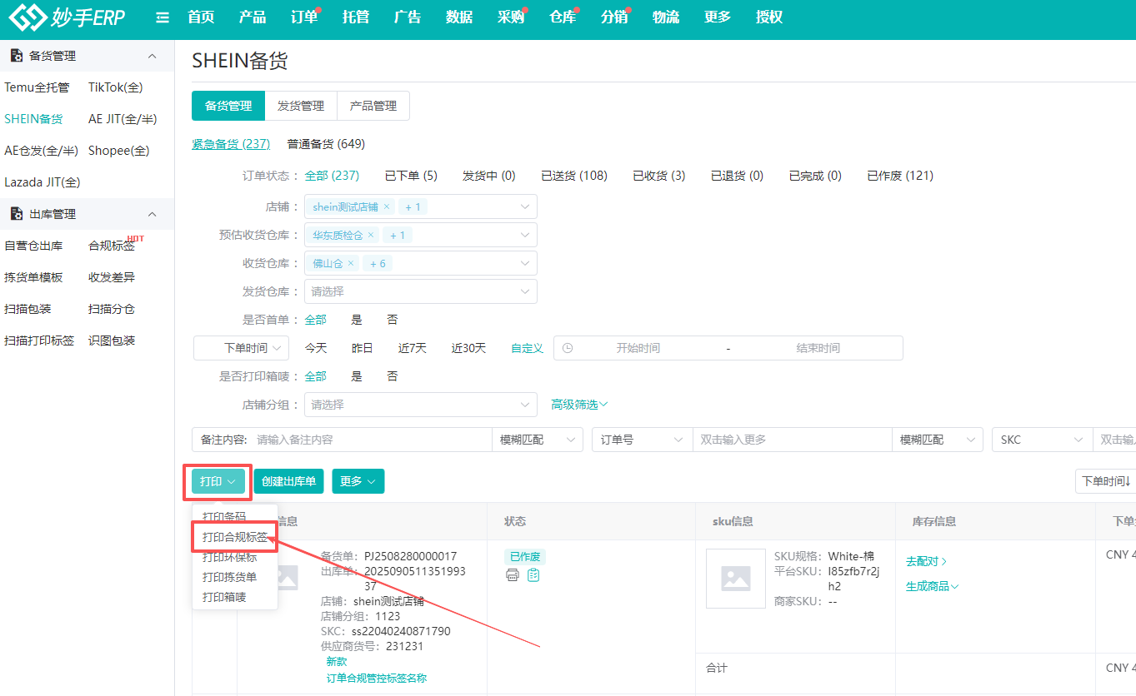This screenshot has width=1136, height=696.
Task: Remove the 华东质检仓 tag with its x icon
Action: 371,236
